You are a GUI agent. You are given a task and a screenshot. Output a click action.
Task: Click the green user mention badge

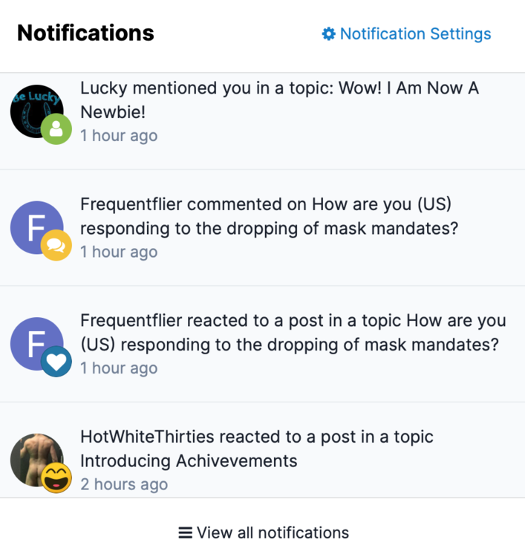pos(56,129)
